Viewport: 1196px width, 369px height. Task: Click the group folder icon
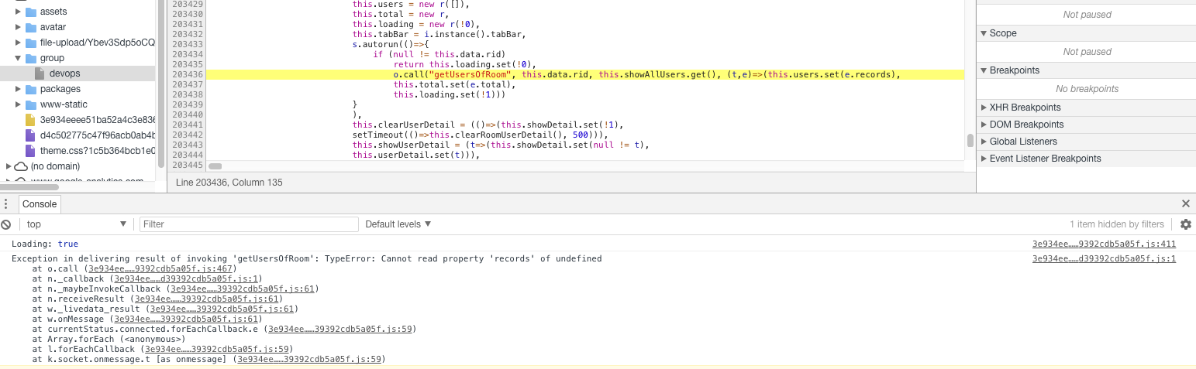(31, 58)
